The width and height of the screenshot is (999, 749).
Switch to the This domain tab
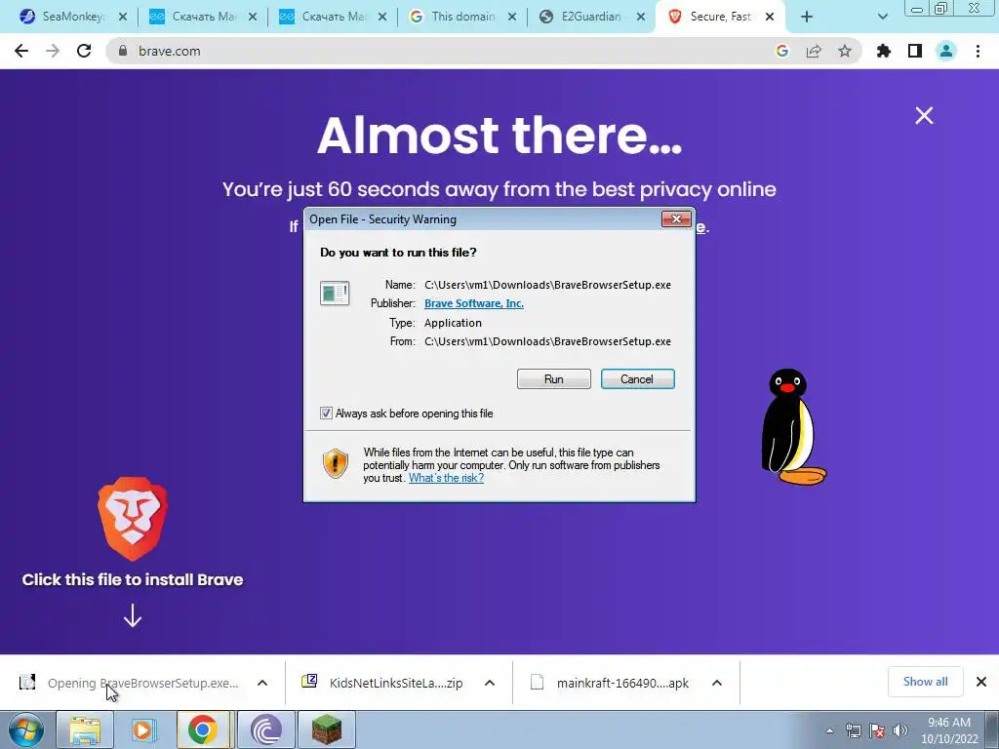click(x=461, y=18)
